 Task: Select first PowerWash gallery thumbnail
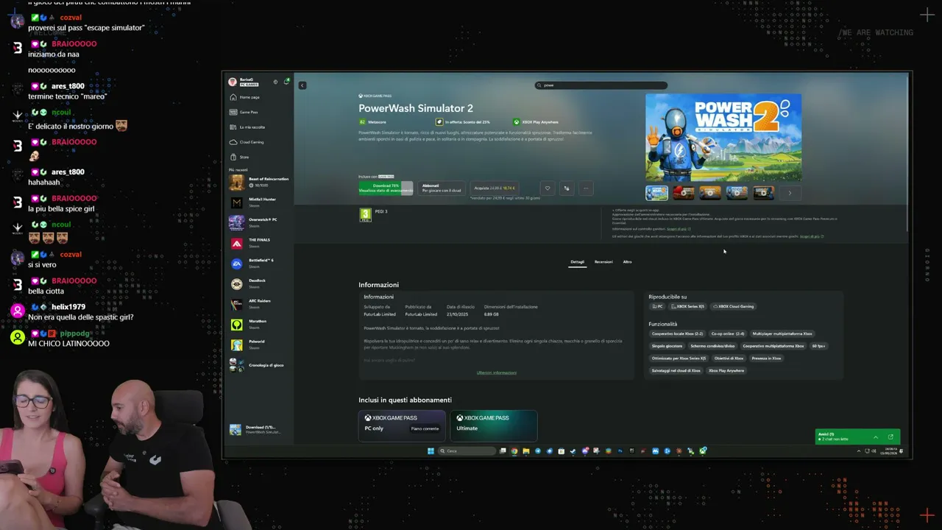[657, 193]
